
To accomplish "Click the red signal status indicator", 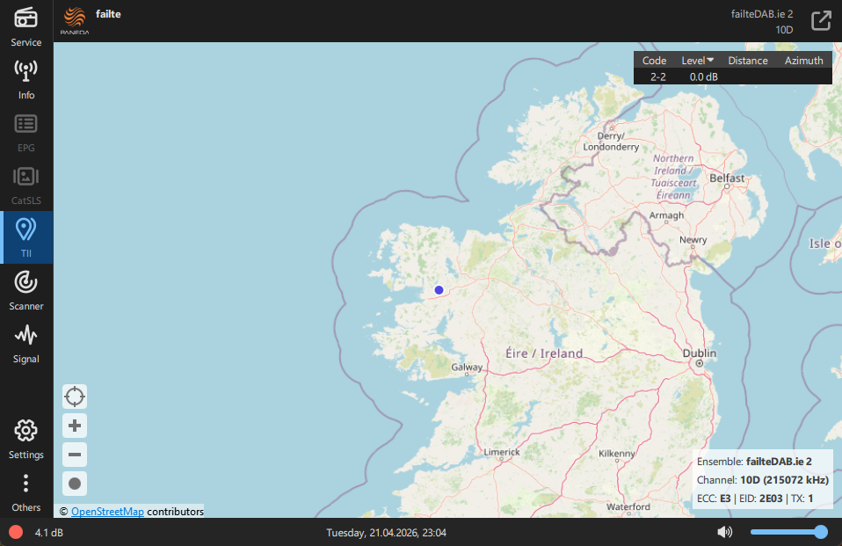I will [x=16, y=532].
